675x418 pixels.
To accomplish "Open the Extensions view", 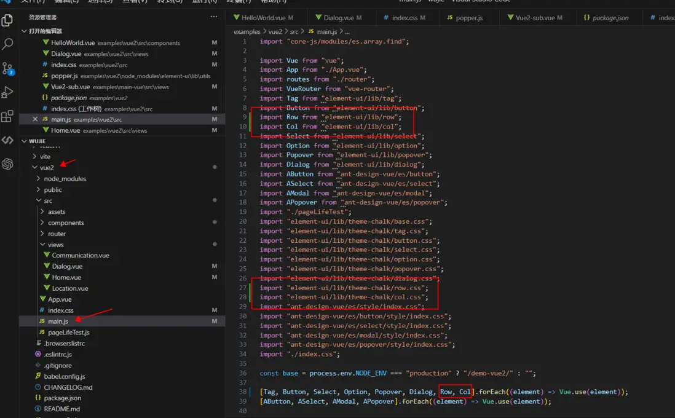I will (7, 116).
